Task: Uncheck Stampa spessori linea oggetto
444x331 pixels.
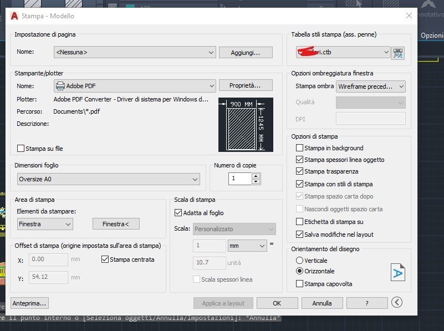Action: 299,160
